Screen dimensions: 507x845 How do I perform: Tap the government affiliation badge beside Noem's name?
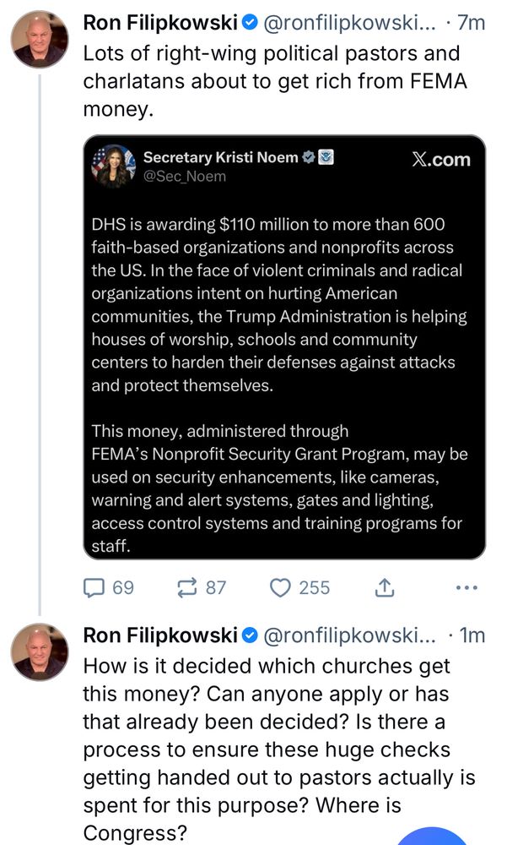326,157
